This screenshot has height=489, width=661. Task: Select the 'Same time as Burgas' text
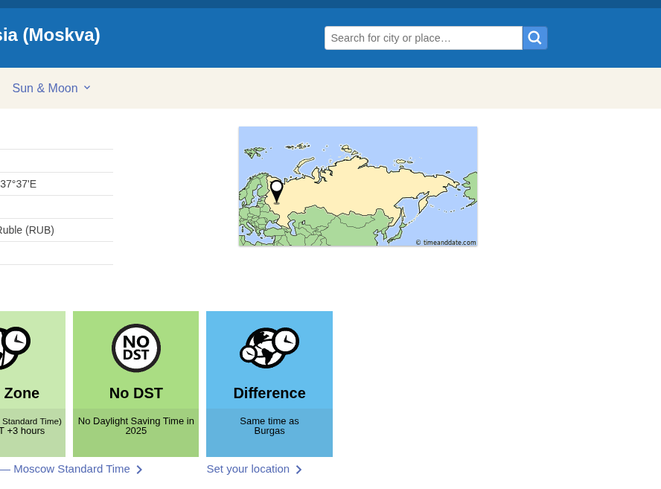[x=269, y=426]
